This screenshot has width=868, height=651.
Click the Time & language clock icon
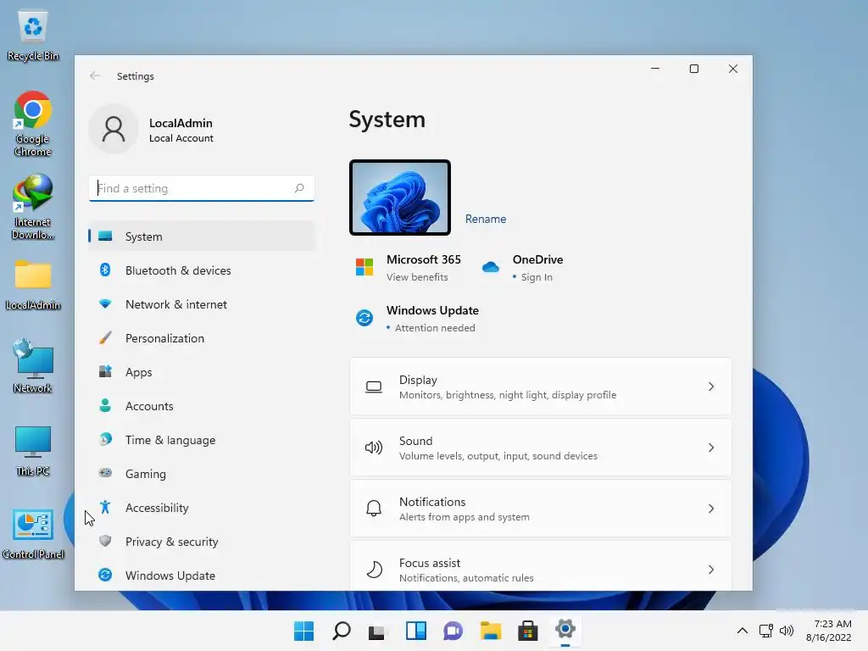click(x=105, y=440)
